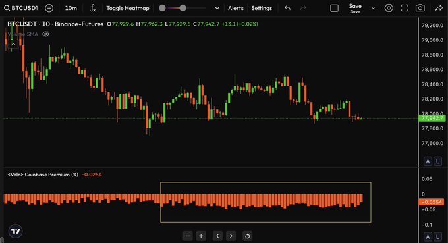
Task: Toggle Volume SMA visibility eye icon
Action: point(45,34)
